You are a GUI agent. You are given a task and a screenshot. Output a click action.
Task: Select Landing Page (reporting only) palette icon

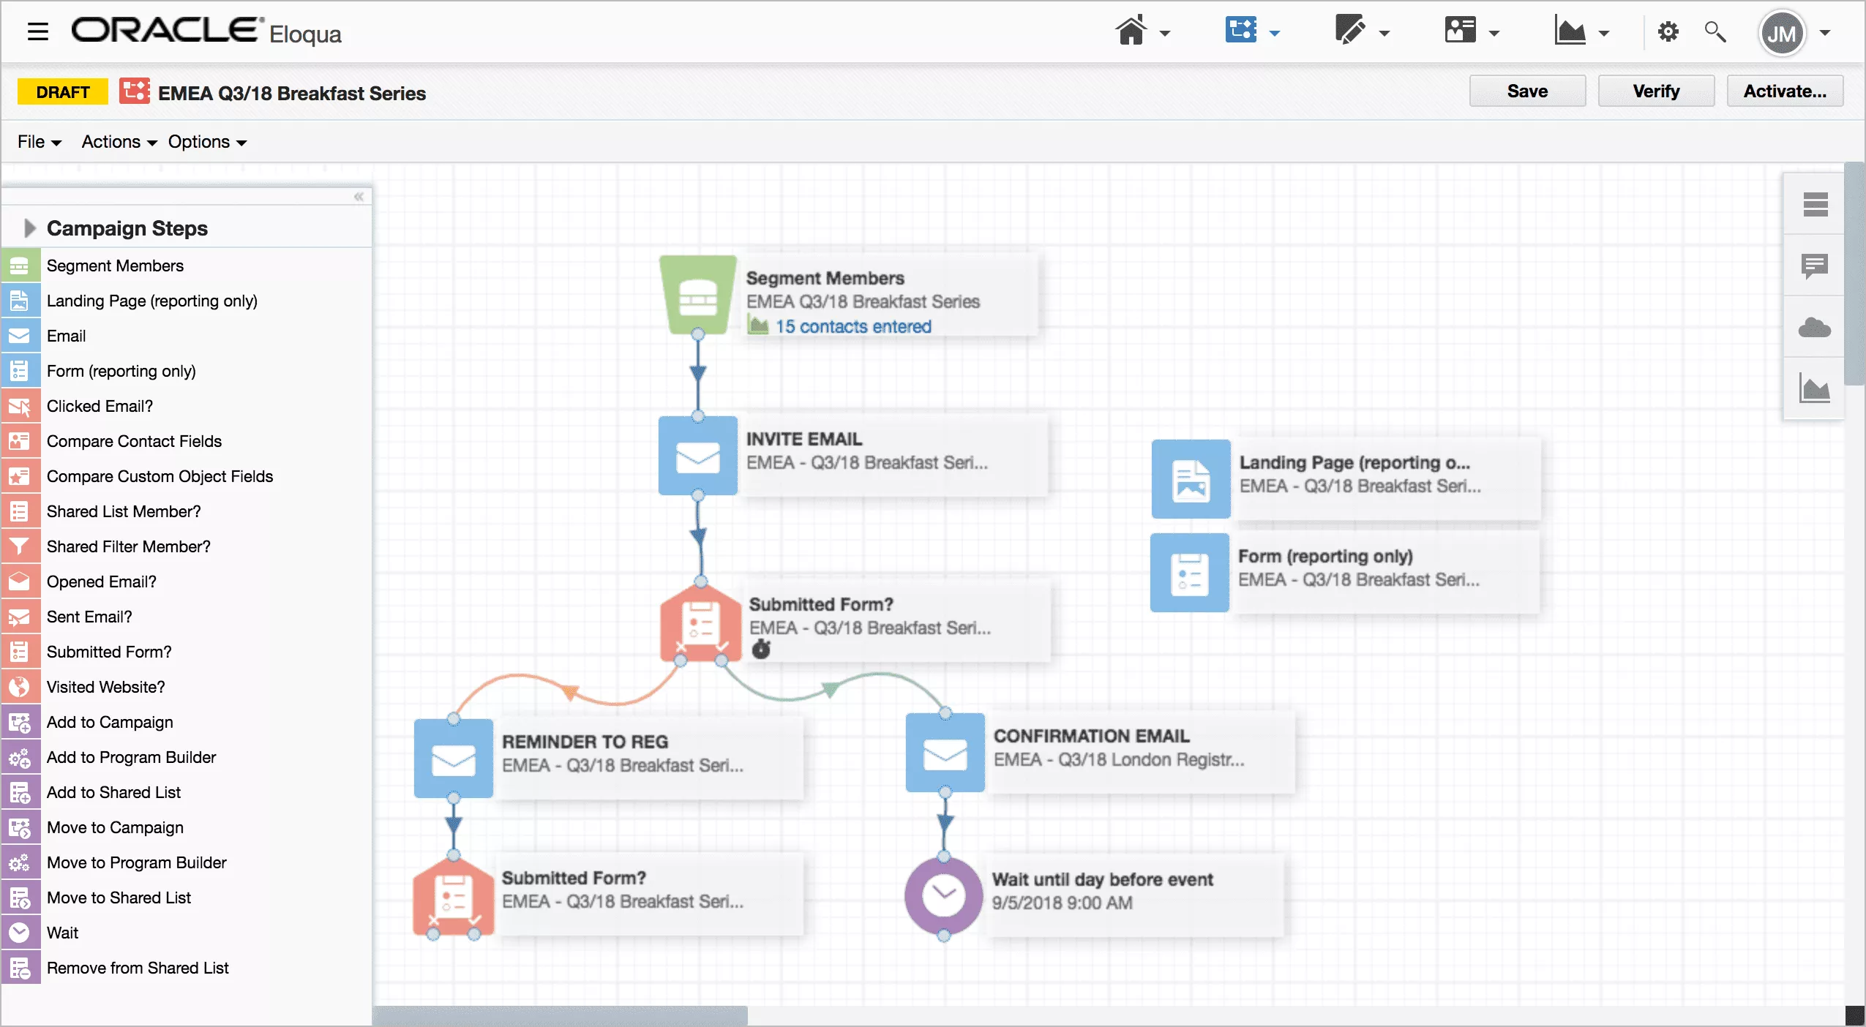point(20,301)
